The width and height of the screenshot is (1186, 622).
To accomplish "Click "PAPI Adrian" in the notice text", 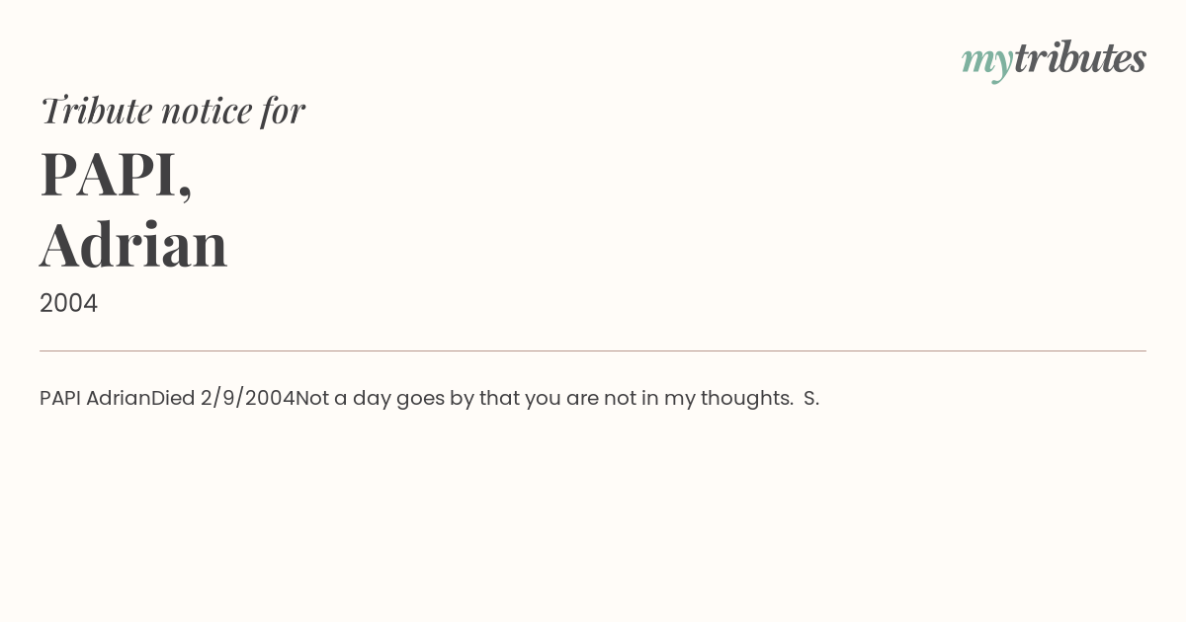I will pyautogui.click(x=95, y=398).
